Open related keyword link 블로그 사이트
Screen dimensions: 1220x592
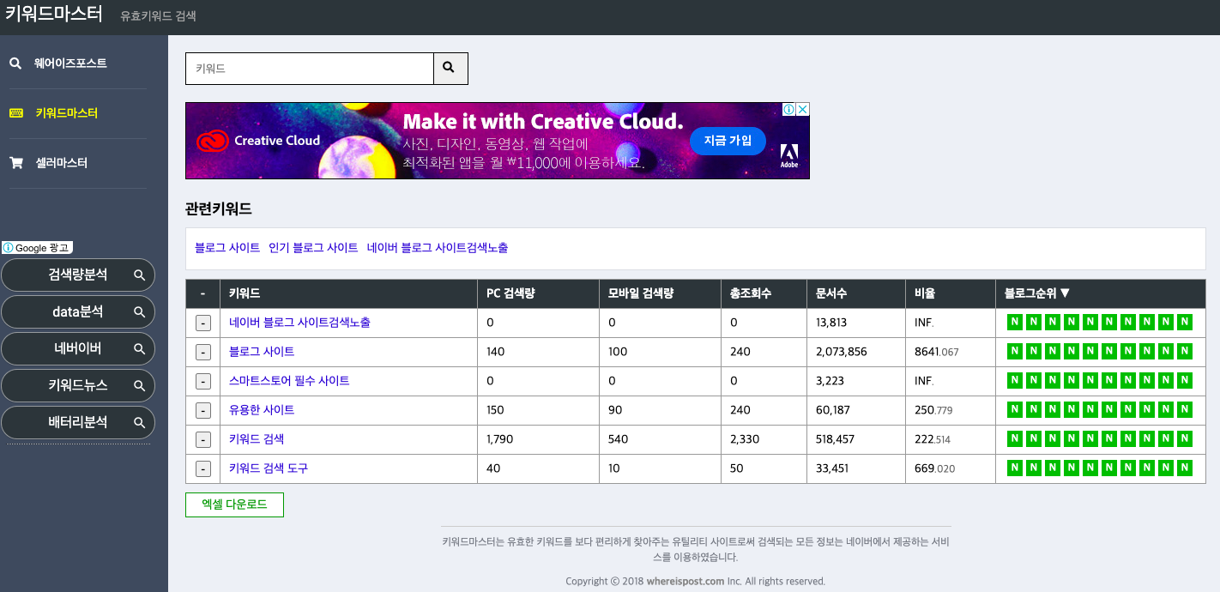[x=227, y=248]
